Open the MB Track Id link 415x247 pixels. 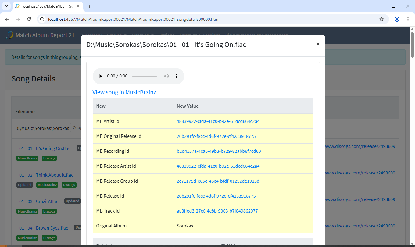pyautogui.click(x=217, y=211)
